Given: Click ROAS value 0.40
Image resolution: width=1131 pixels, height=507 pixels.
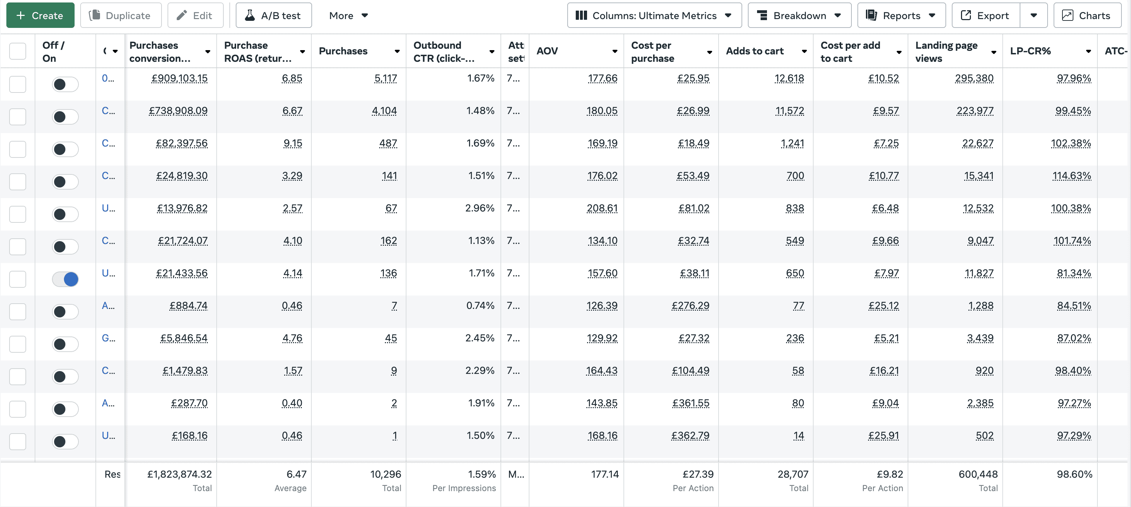Looking at the screenshot, I should click(x=292, y=404).
